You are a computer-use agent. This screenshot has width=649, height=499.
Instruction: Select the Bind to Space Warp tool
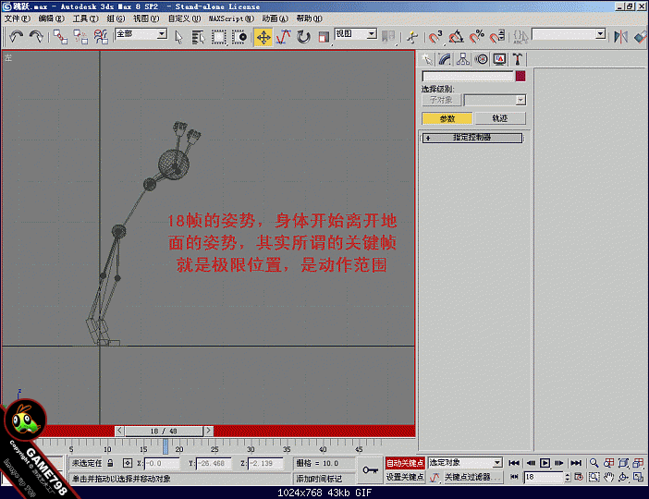[x=101, y=37]
